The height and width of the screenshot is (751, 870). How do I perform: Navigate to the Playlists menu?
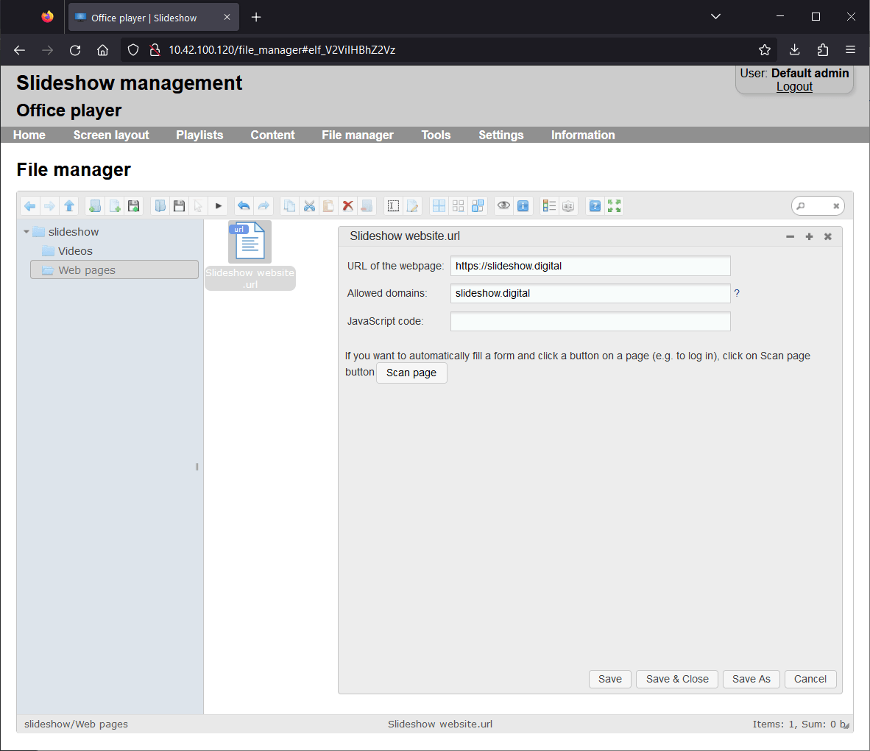pos(199,135)
